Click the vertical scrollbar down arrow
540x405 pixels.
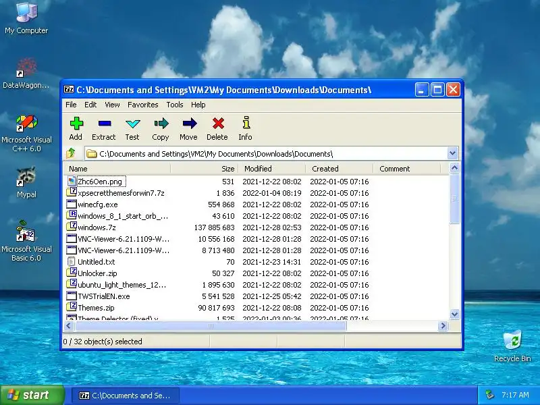pyautogui.click(x=454, y=314)
